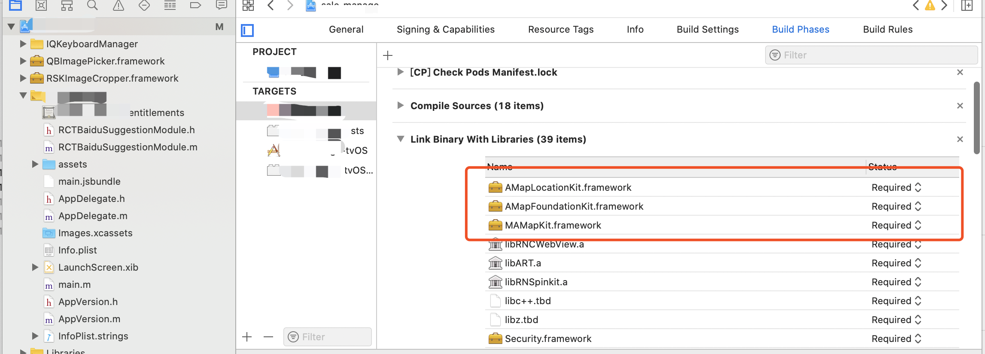The image size is (985, 354).
Task: Click the add editor button at top right
Action: pyautogui.click(x=967, y=6)
